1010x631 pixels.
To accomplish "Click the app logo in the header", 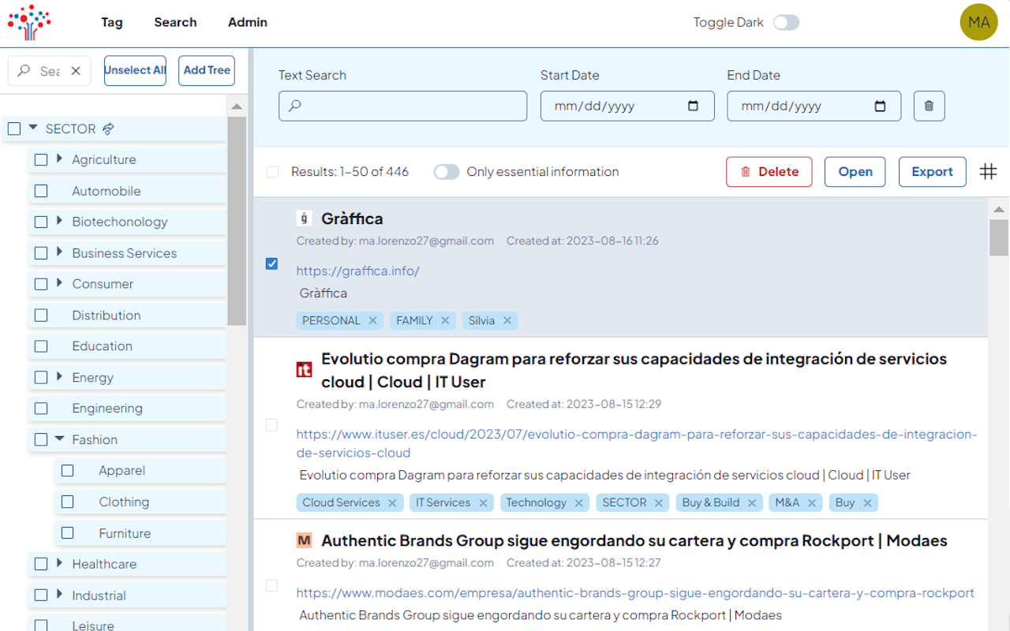I will 29,22.
